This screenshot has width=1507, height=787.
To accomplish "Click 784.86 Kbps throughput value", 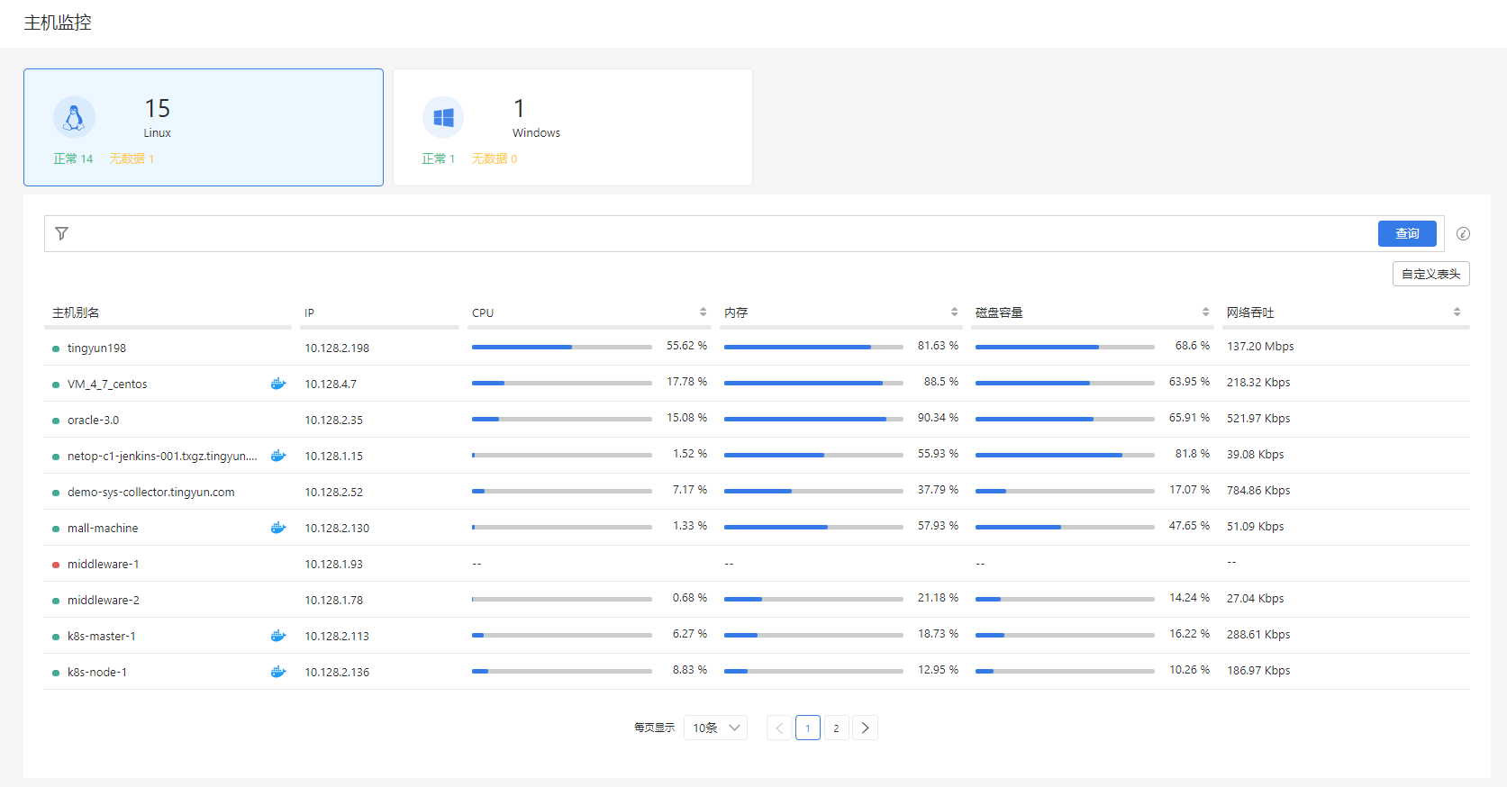I will coord(1258,491).
